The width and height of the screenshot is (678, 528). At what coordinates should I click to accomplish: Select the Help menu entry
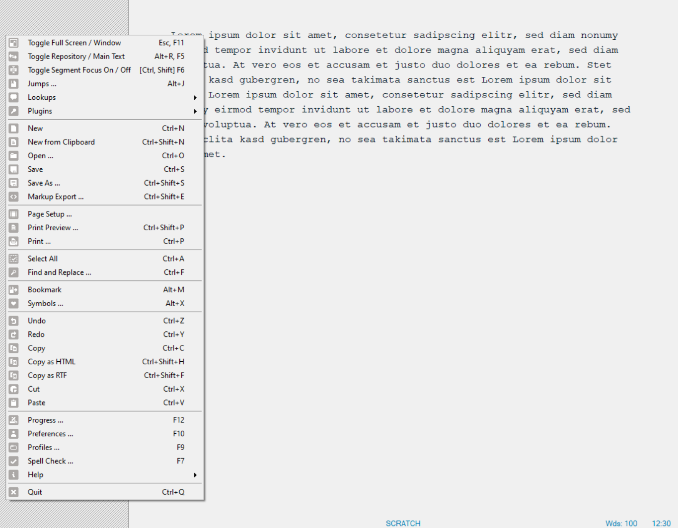tap(105, 474)
